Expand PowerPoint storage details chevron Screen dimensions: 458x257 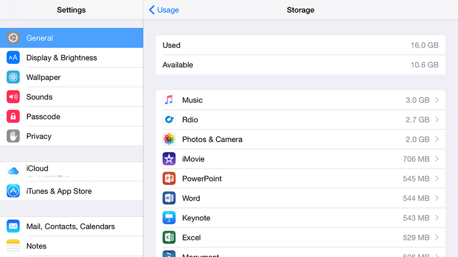click(x=437, y=179)
